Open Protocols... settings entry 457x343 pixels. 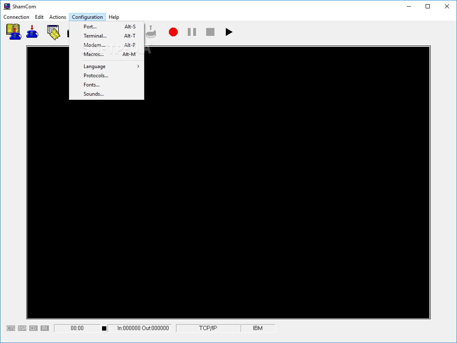pos(107,76)
